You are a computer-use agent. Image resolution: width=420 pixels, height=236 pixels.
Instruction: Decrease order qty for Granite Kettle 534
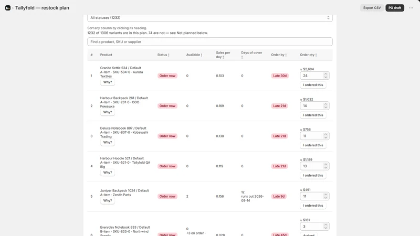[325, 77]
